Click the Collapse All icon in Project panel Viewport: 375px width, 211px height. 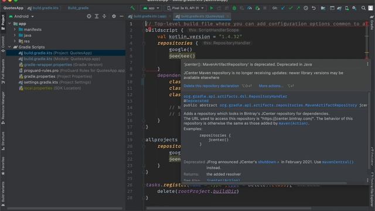click(104, 16)
